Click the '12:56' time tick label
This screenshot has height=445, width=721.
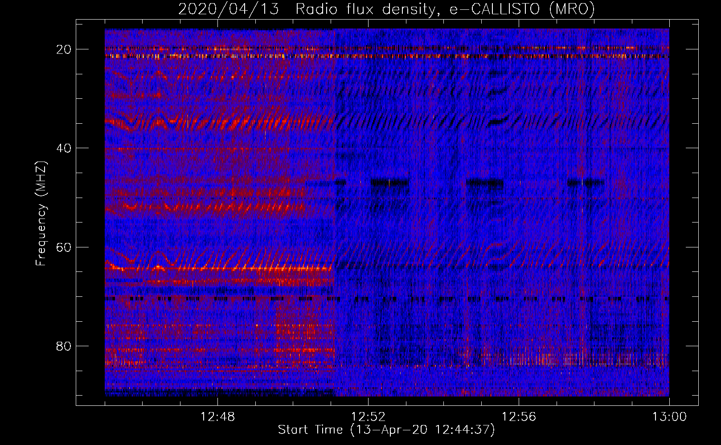[519, 417]
